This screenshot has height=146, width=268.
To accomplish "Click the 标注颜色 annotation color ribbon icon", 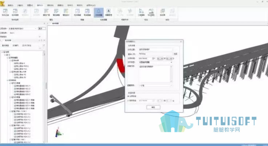I will pyautogui.click(x=151, y=12).
